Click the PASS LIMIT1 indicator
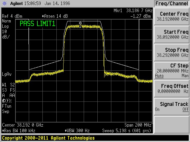This screenshot has width=190, height=142. (38, 24)
